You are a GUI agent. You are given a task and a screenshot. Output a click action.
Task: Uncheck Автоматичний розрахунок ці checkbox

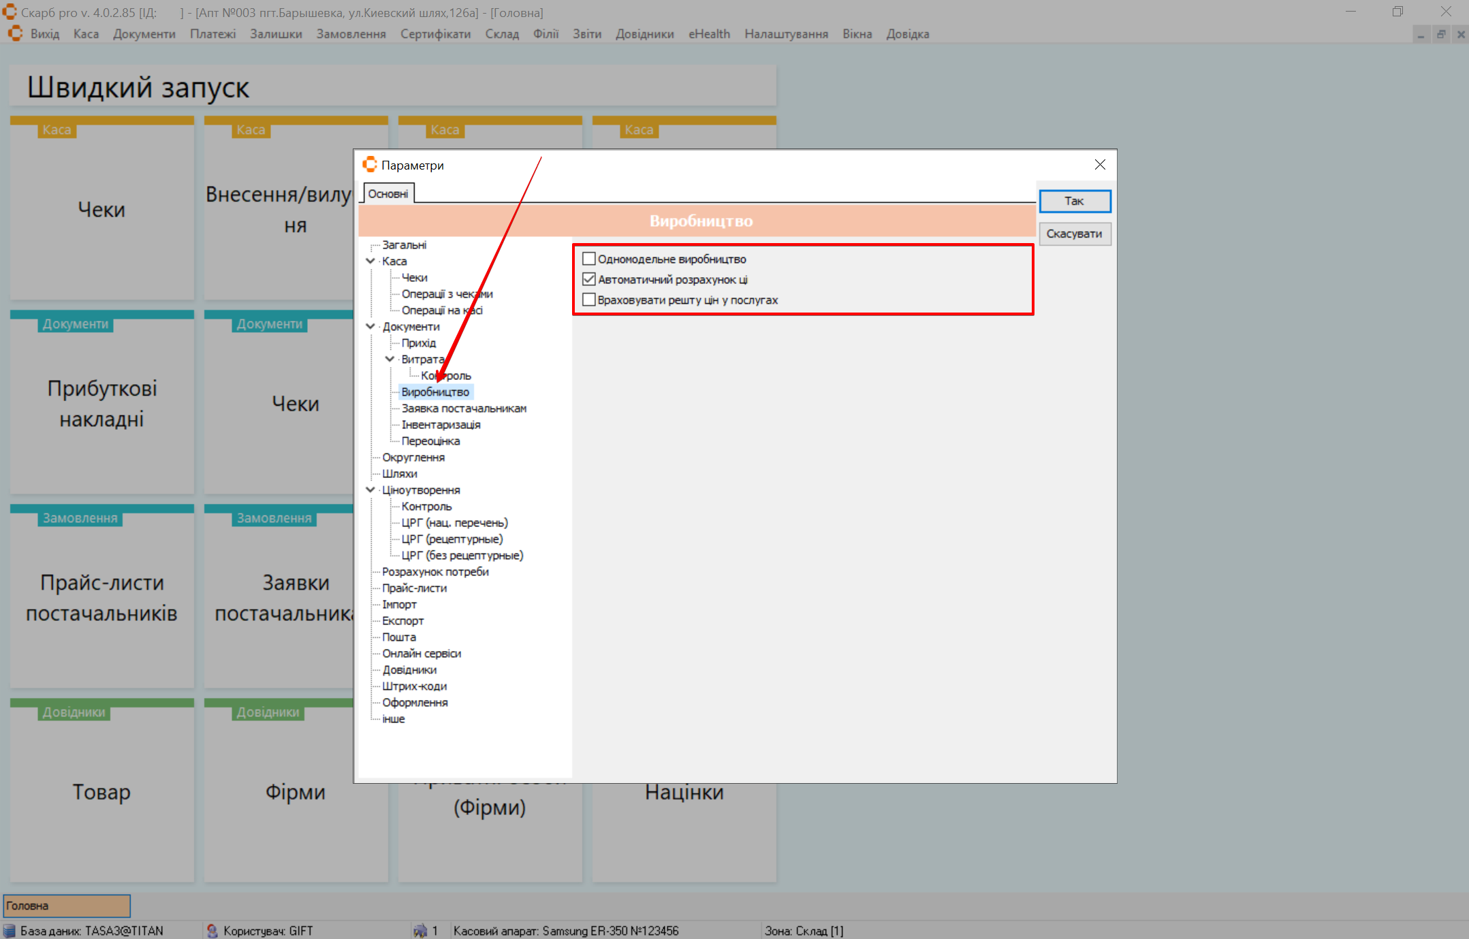[589, 279]
